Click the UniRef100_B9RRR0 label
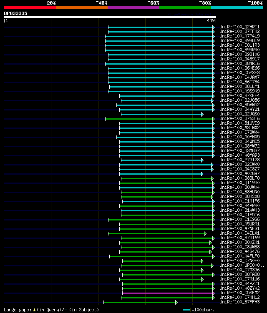Image resolution: width=267 pixels, height=313 pixels. [x=239, y=50]
